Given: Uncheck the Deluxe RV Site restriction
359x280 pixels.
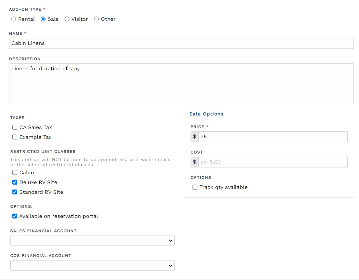Looking at the screenshot, I should 15,182.
